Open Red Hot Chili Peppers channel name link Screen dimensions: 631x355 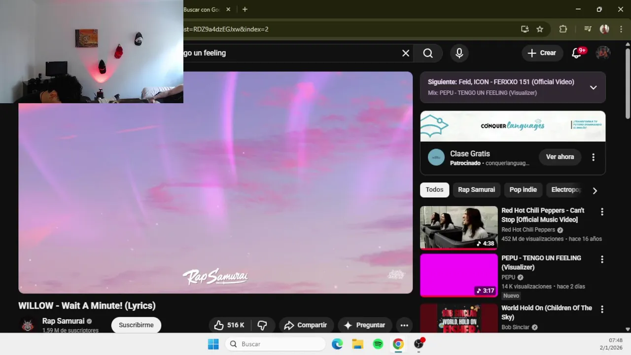coord(528,230)
